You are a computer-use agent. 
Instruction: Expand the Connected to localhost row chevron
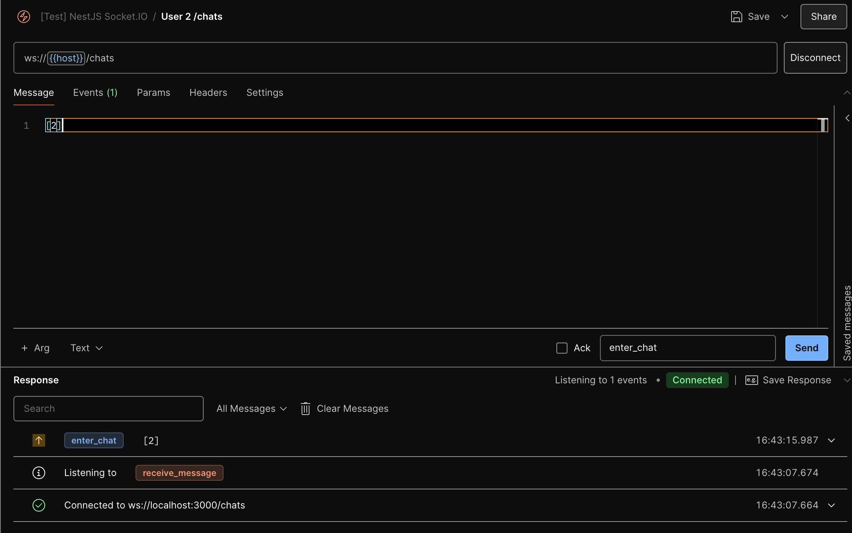click(831, 505)
